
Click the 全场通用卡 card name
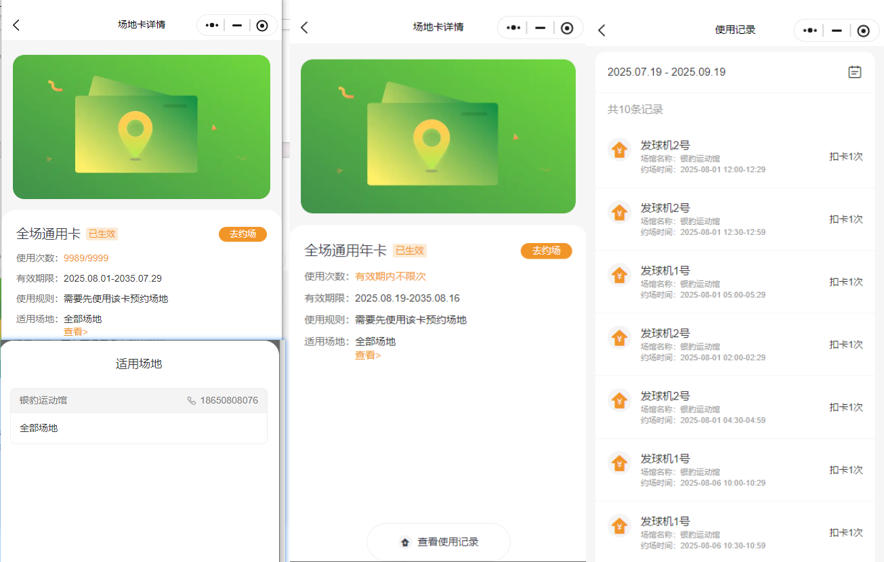point(48,234)
